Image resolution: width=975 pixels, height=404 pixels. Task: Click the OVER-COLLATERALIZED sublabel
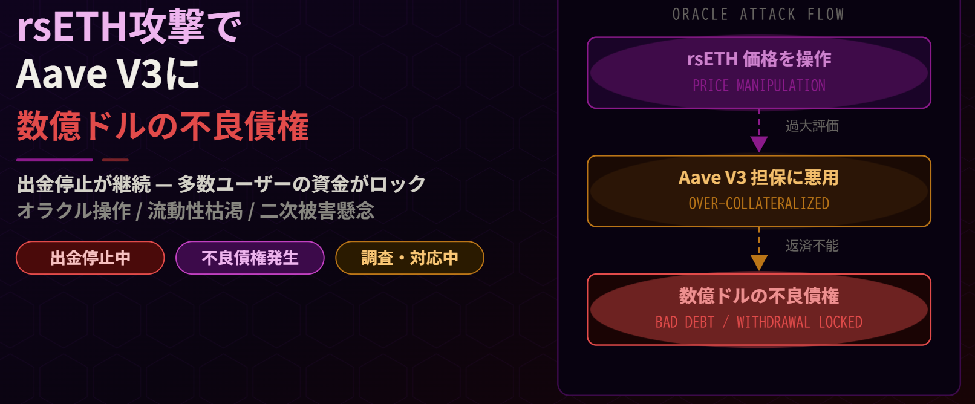[x=759, y=204]
